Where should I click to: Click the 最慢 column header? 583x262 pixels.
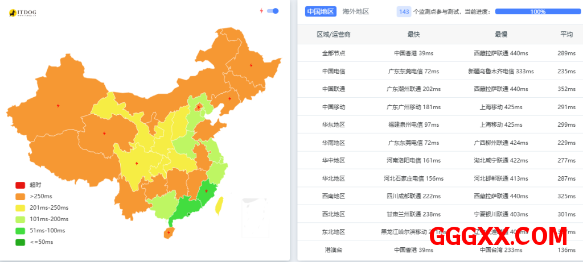point(500,35)
